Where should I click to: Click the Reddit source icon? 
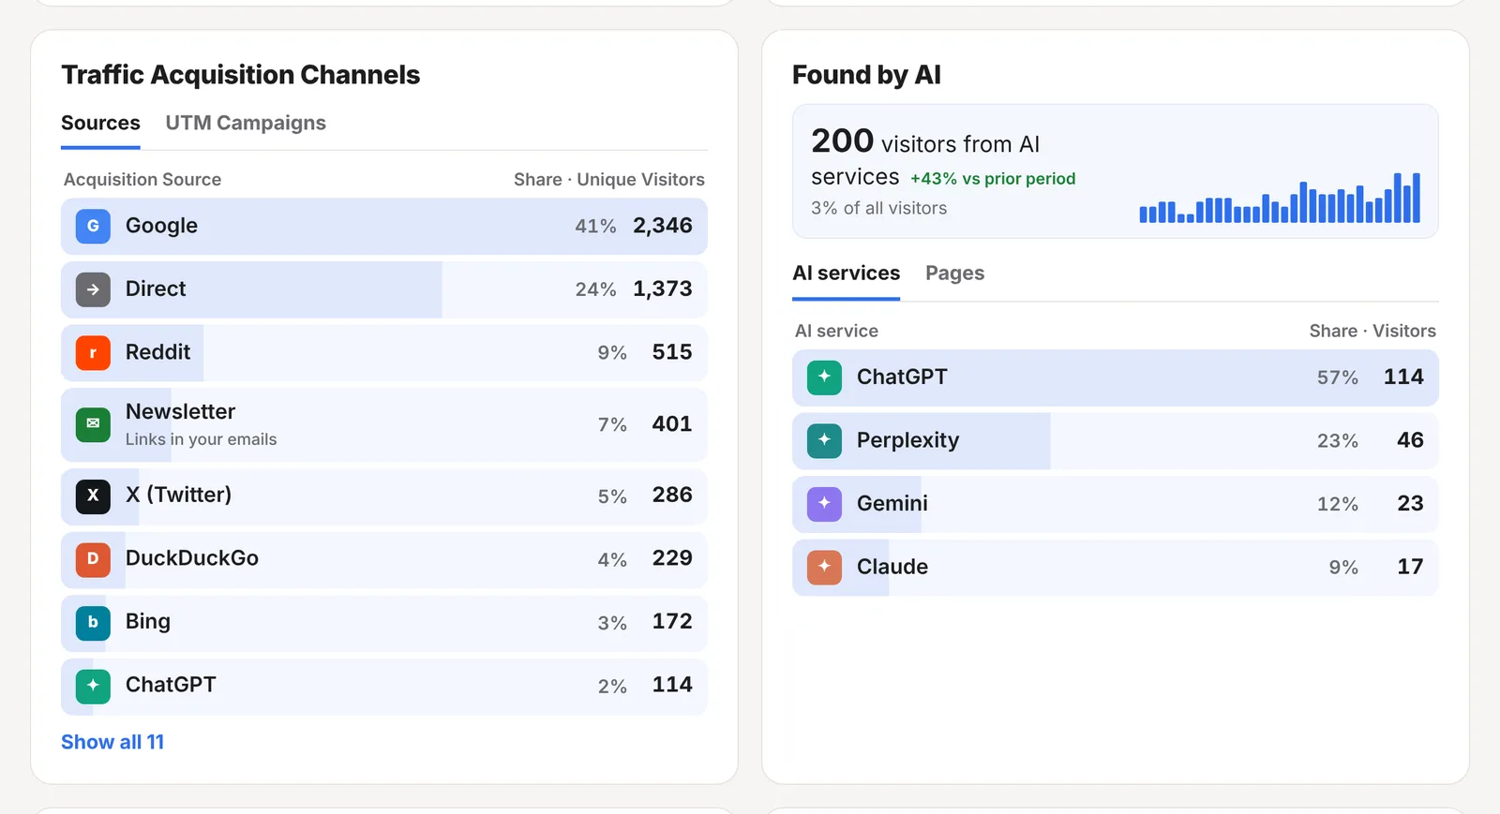[x=93, y=353]
